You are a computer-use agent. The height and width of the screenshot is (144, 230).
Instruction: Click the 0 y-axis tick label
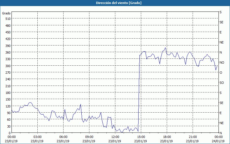click(10, 133)
